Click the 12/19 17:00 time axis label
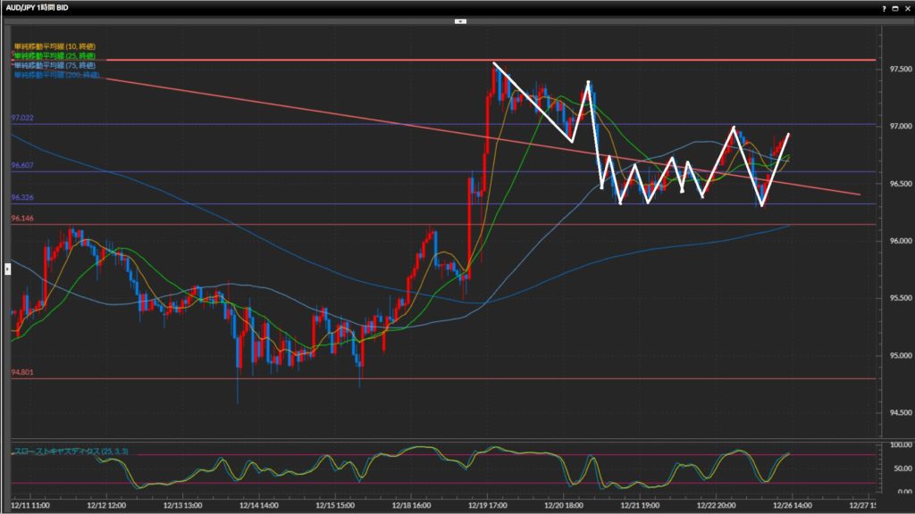 coord(486,504)
